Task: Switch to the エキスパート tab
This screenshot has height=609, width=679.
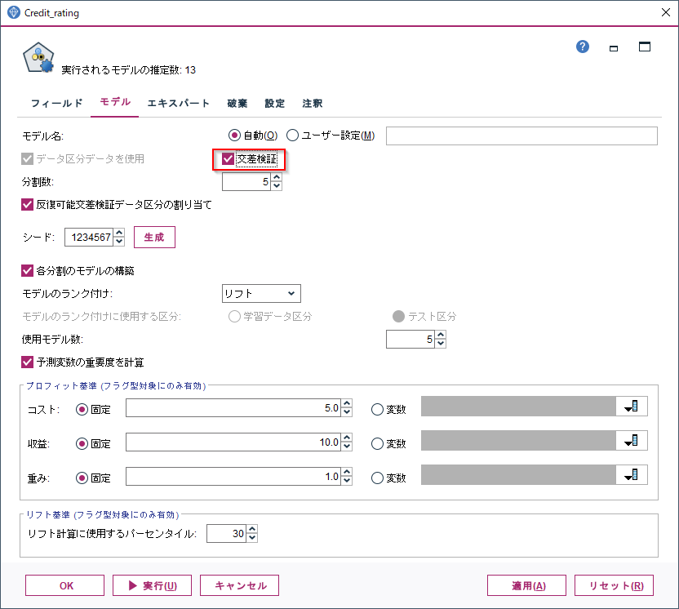Action: click(178, 103)
